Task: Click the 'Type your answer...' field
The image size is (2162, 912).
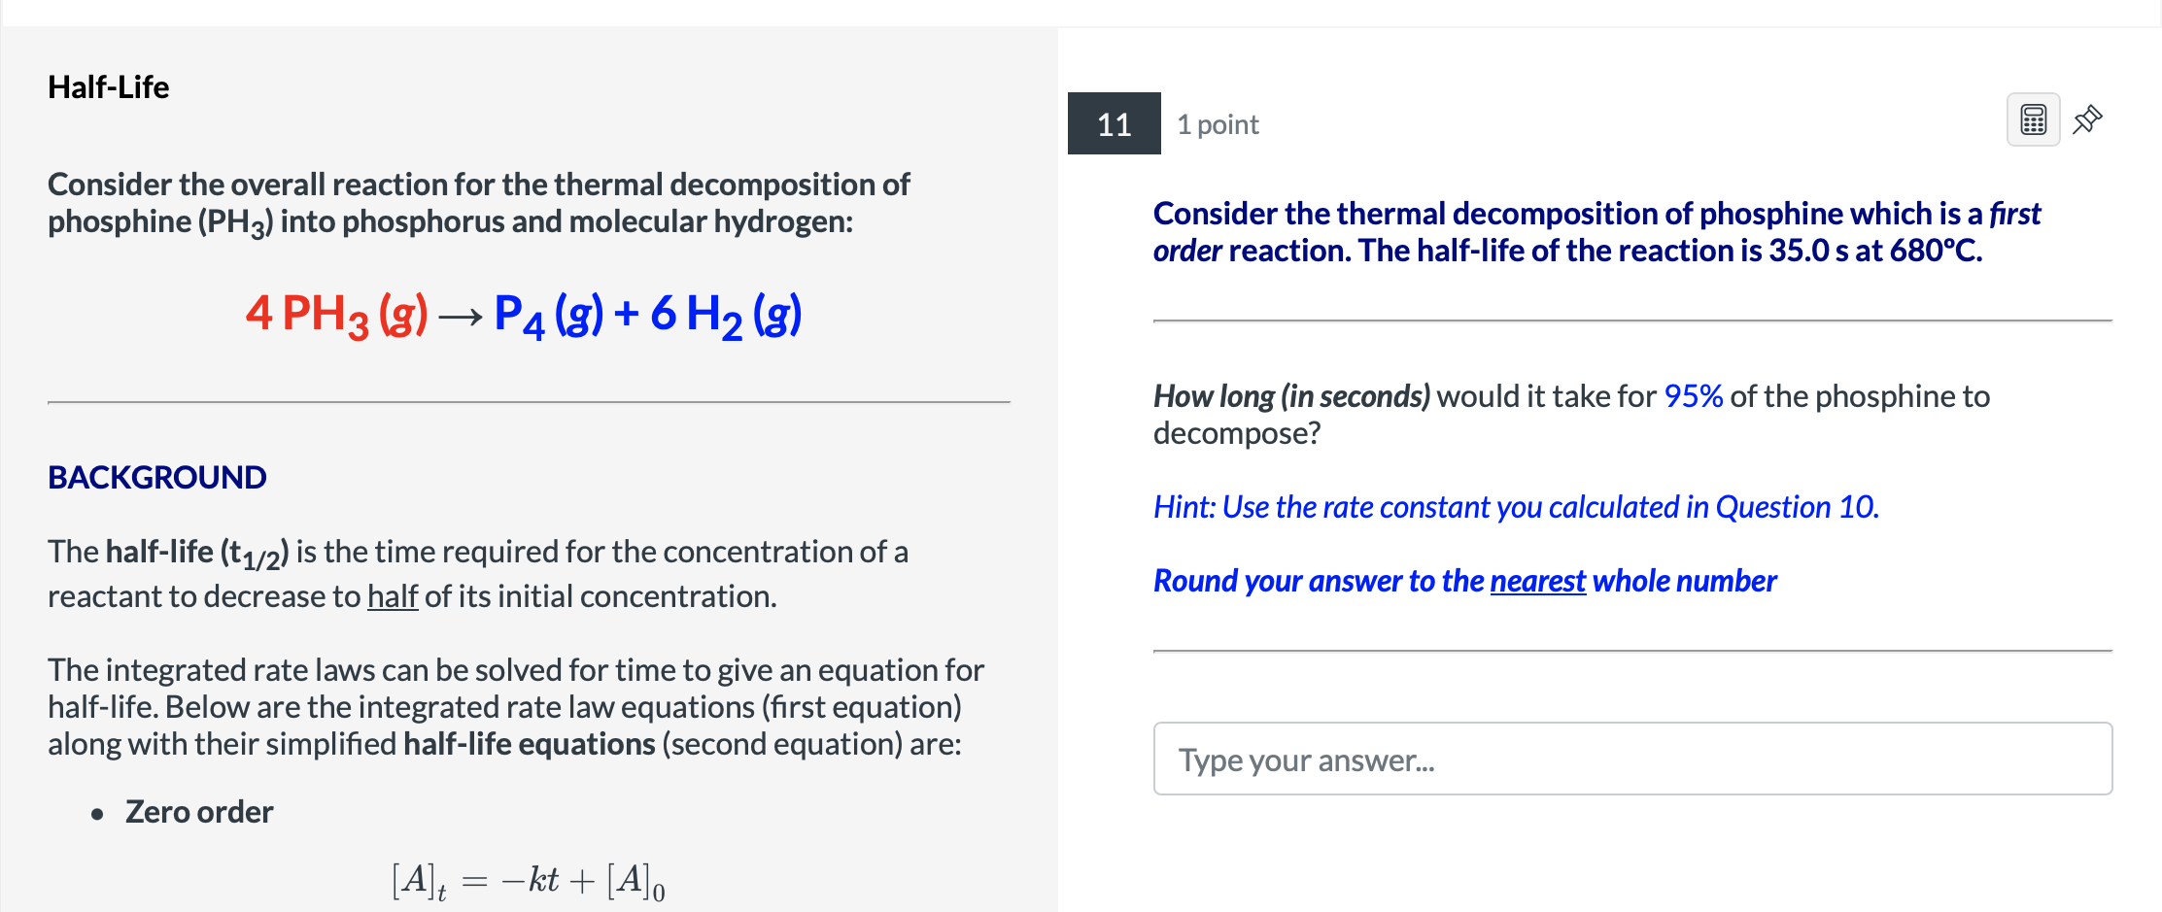Action: pos(1631,759)
